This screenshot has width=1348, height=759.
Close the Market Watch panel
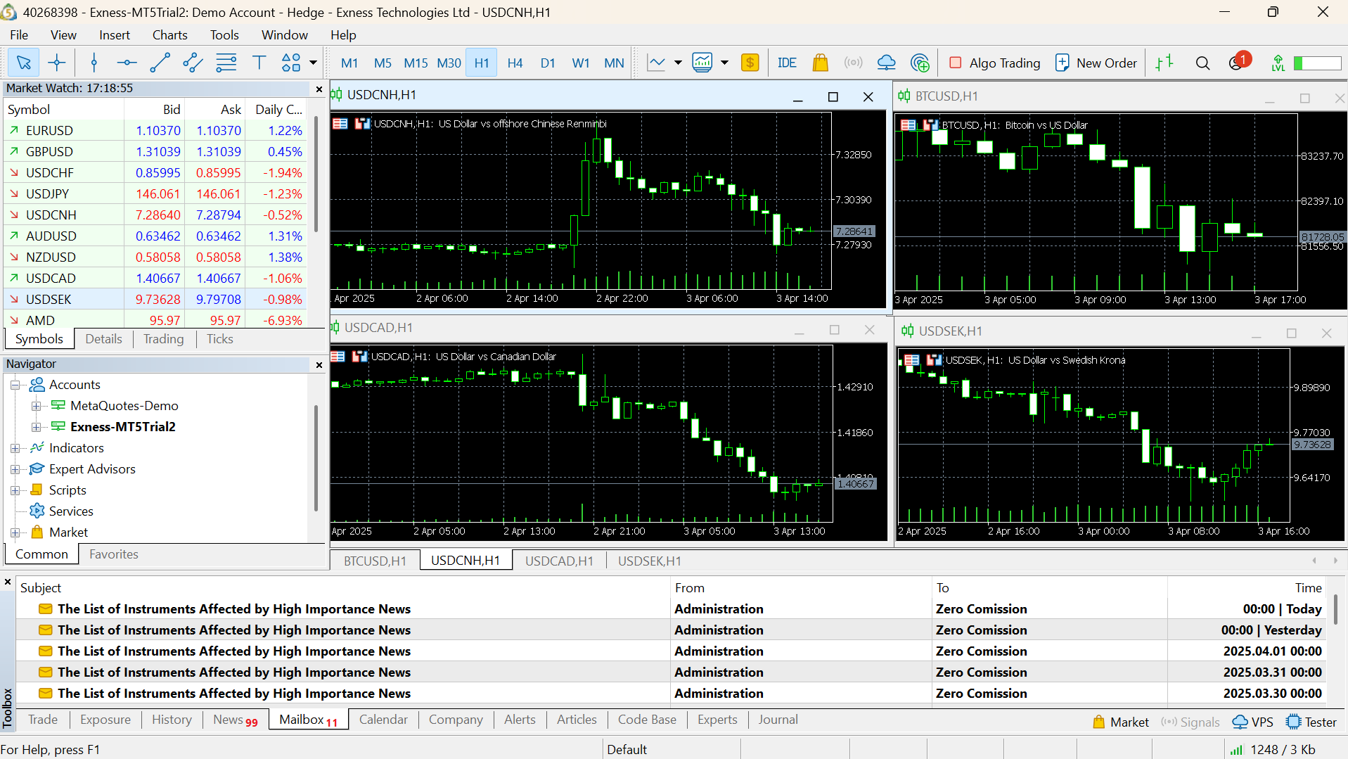[319, 89]
